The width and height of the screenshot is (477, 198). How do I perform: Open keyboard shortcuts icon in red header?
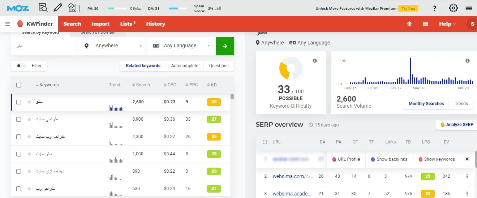425,24
